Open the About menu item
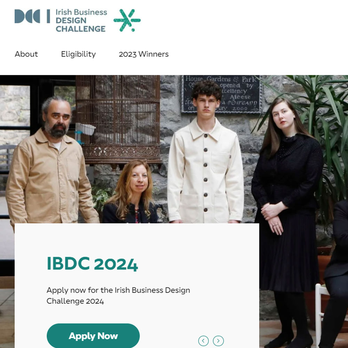348x348 pixels. [x=26, y=54]
